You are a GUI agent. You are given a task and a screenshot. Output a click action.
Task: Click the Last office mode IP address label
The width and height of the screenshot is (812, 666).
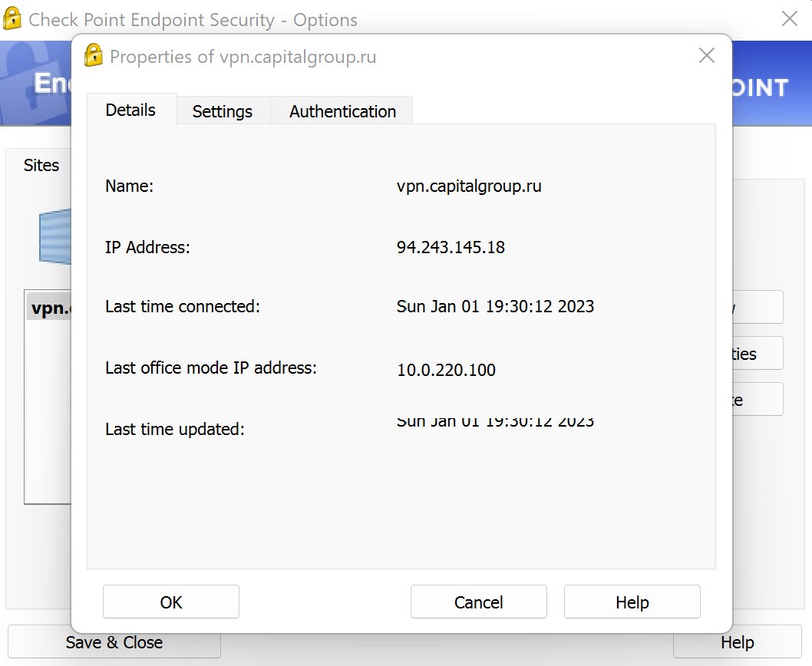point(211,368)
